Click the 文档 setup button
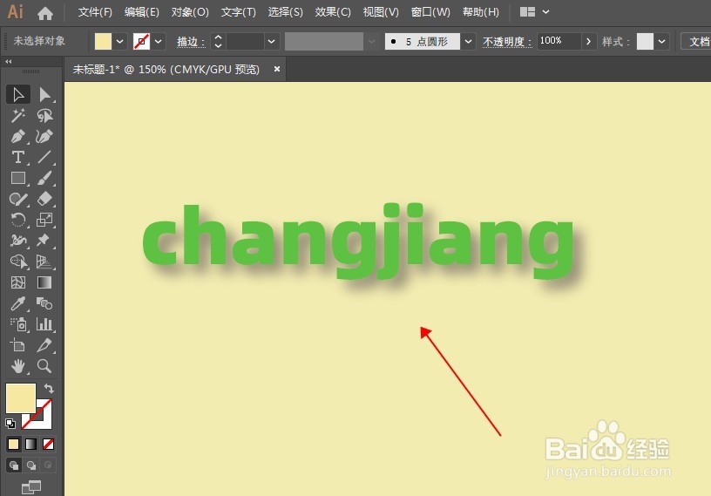711x496 pixels. point(697,41)
